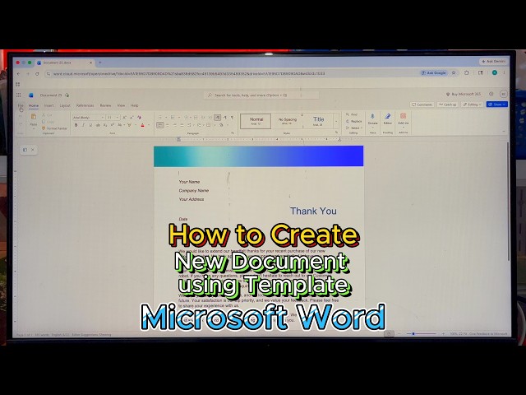Open a new browser tab with plus button
Viewport: 526px width, 395px height.
(x=100, y=63)
